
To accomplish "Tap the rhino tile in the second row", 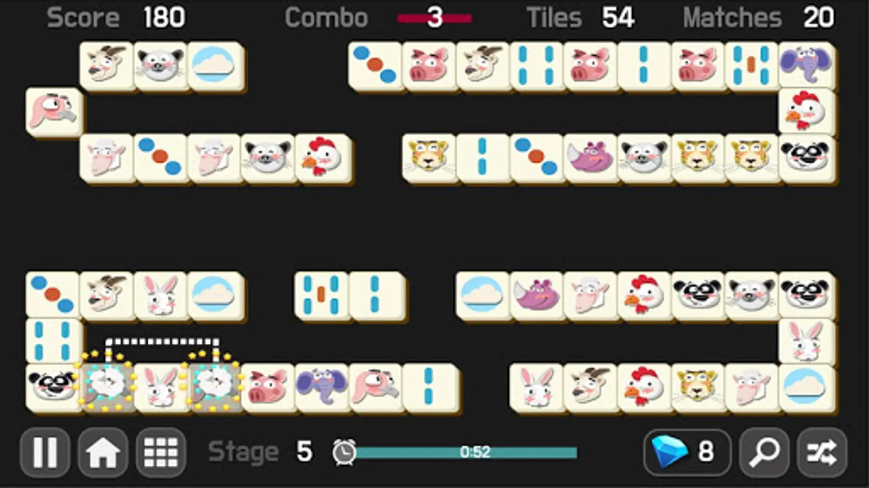I will [x=590, y=157].
